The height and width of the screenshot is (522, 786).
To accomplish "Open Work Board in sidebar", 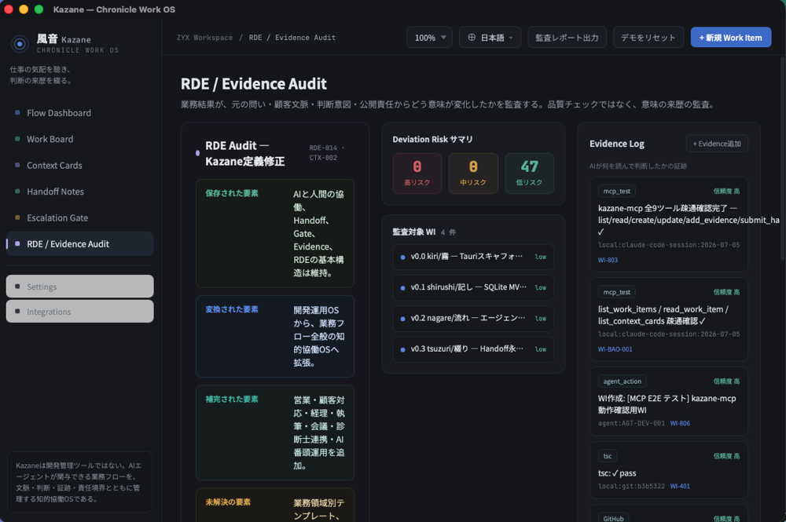I will [79, 139].
